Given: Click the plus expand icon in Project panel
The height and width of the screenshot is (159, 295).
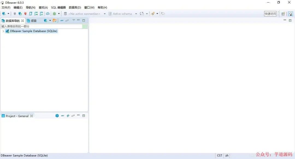Looking at the screenshot, I should pos(68,116).
